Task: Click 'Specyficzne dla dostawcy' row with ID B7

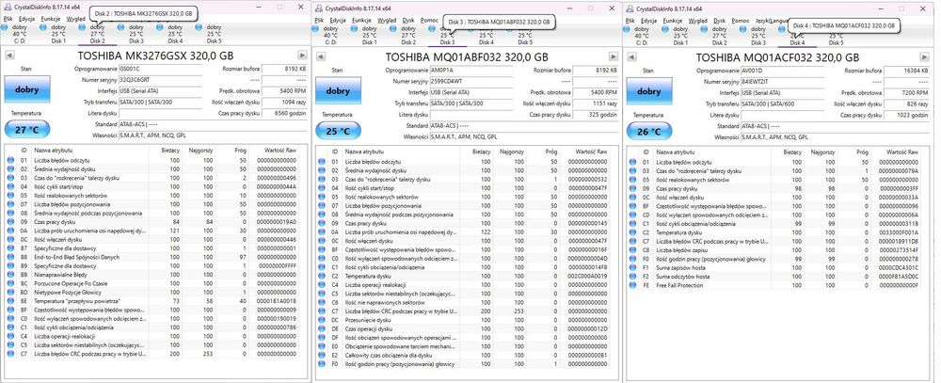Action: coord(155,247)
